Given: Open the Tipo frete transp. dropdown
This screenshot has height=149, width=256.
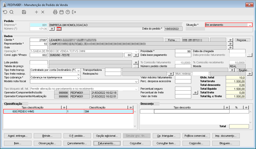Looking at the screenshot, I should (78, 70).
